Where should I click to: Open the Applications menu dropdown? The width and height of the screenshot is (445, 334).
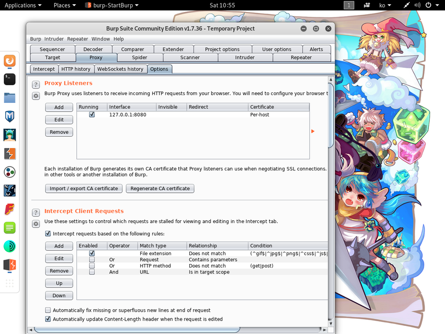(x=23, y=5)
